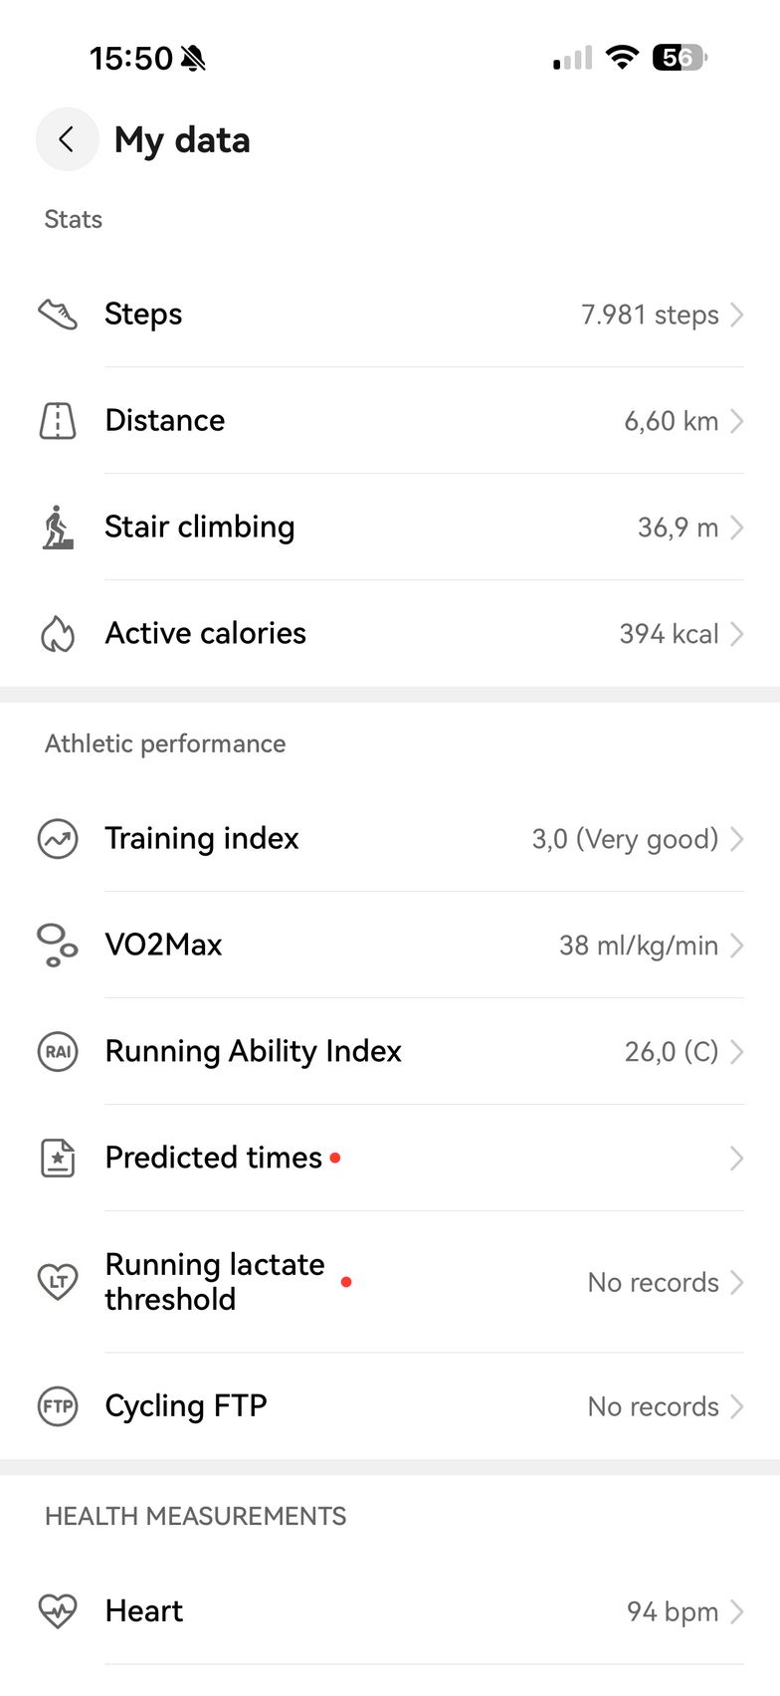Expand the Predicted times chevron
This screenshot has height=1696, width=780.
point(737,1159)
